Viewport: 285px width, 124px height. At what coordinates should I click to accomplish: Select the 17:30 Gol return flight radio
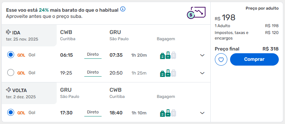tap(11, 112)
